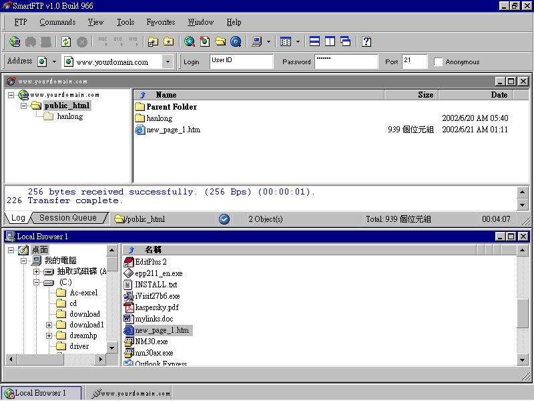Click the local file list vertical scrollbar thumb
Image resolution: width=534 pixels, height=401 pixels.
(x=523, y=313)
